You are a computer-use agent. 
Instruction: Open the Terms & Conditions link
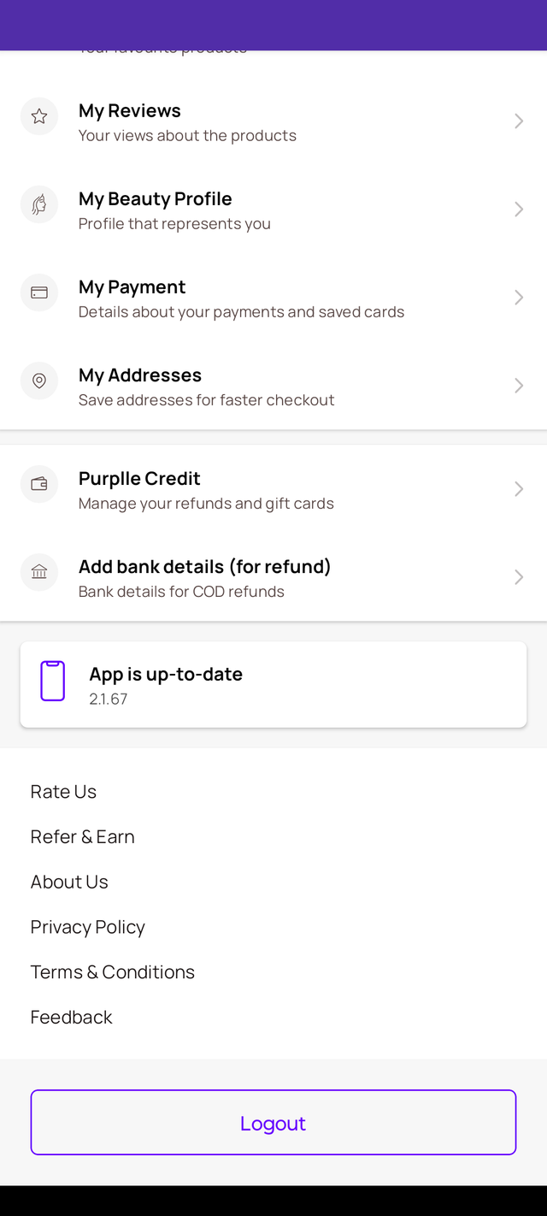113,972
